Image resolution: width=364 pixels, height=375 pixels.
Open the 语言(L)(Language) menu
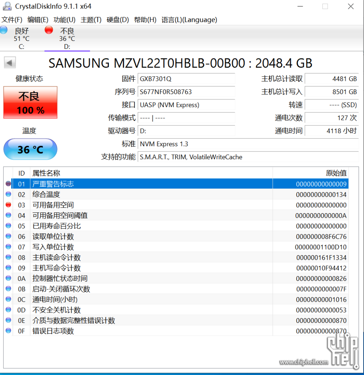(x=189, y=20)
